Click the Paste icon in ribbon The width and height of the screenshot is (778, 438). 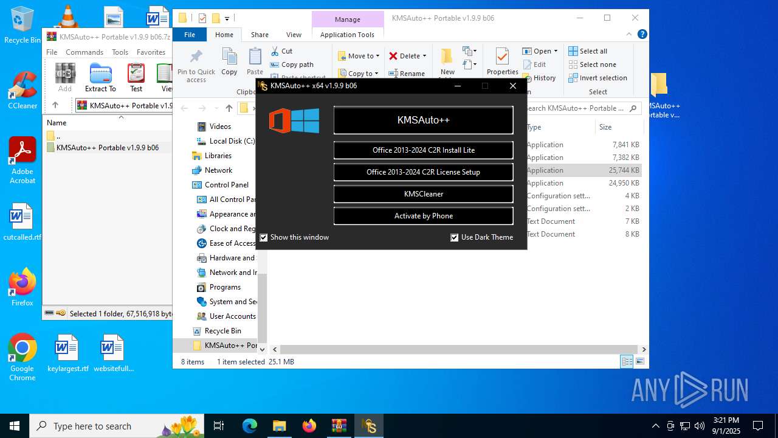[255, 62]
